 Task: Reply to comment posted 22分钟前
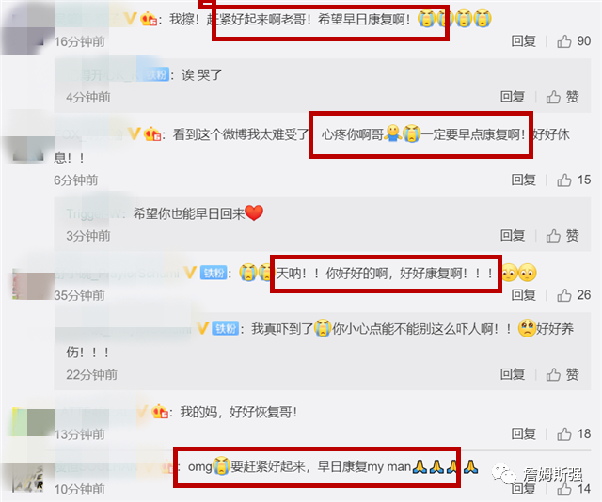pos(513,374)
